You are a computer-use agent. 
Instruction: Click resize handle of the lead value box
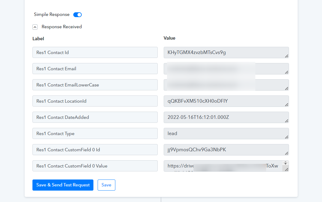287,137
